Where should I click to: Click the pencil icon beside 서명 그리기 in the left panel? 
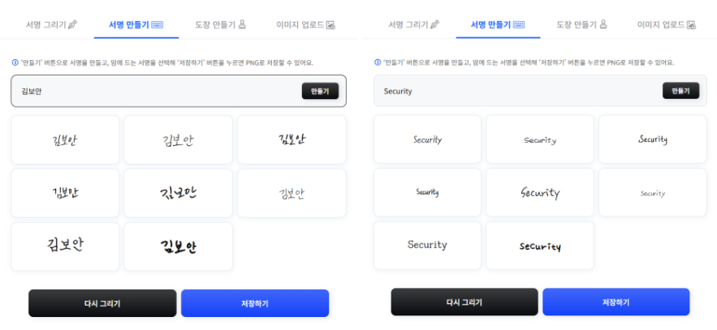pos(73,25)
